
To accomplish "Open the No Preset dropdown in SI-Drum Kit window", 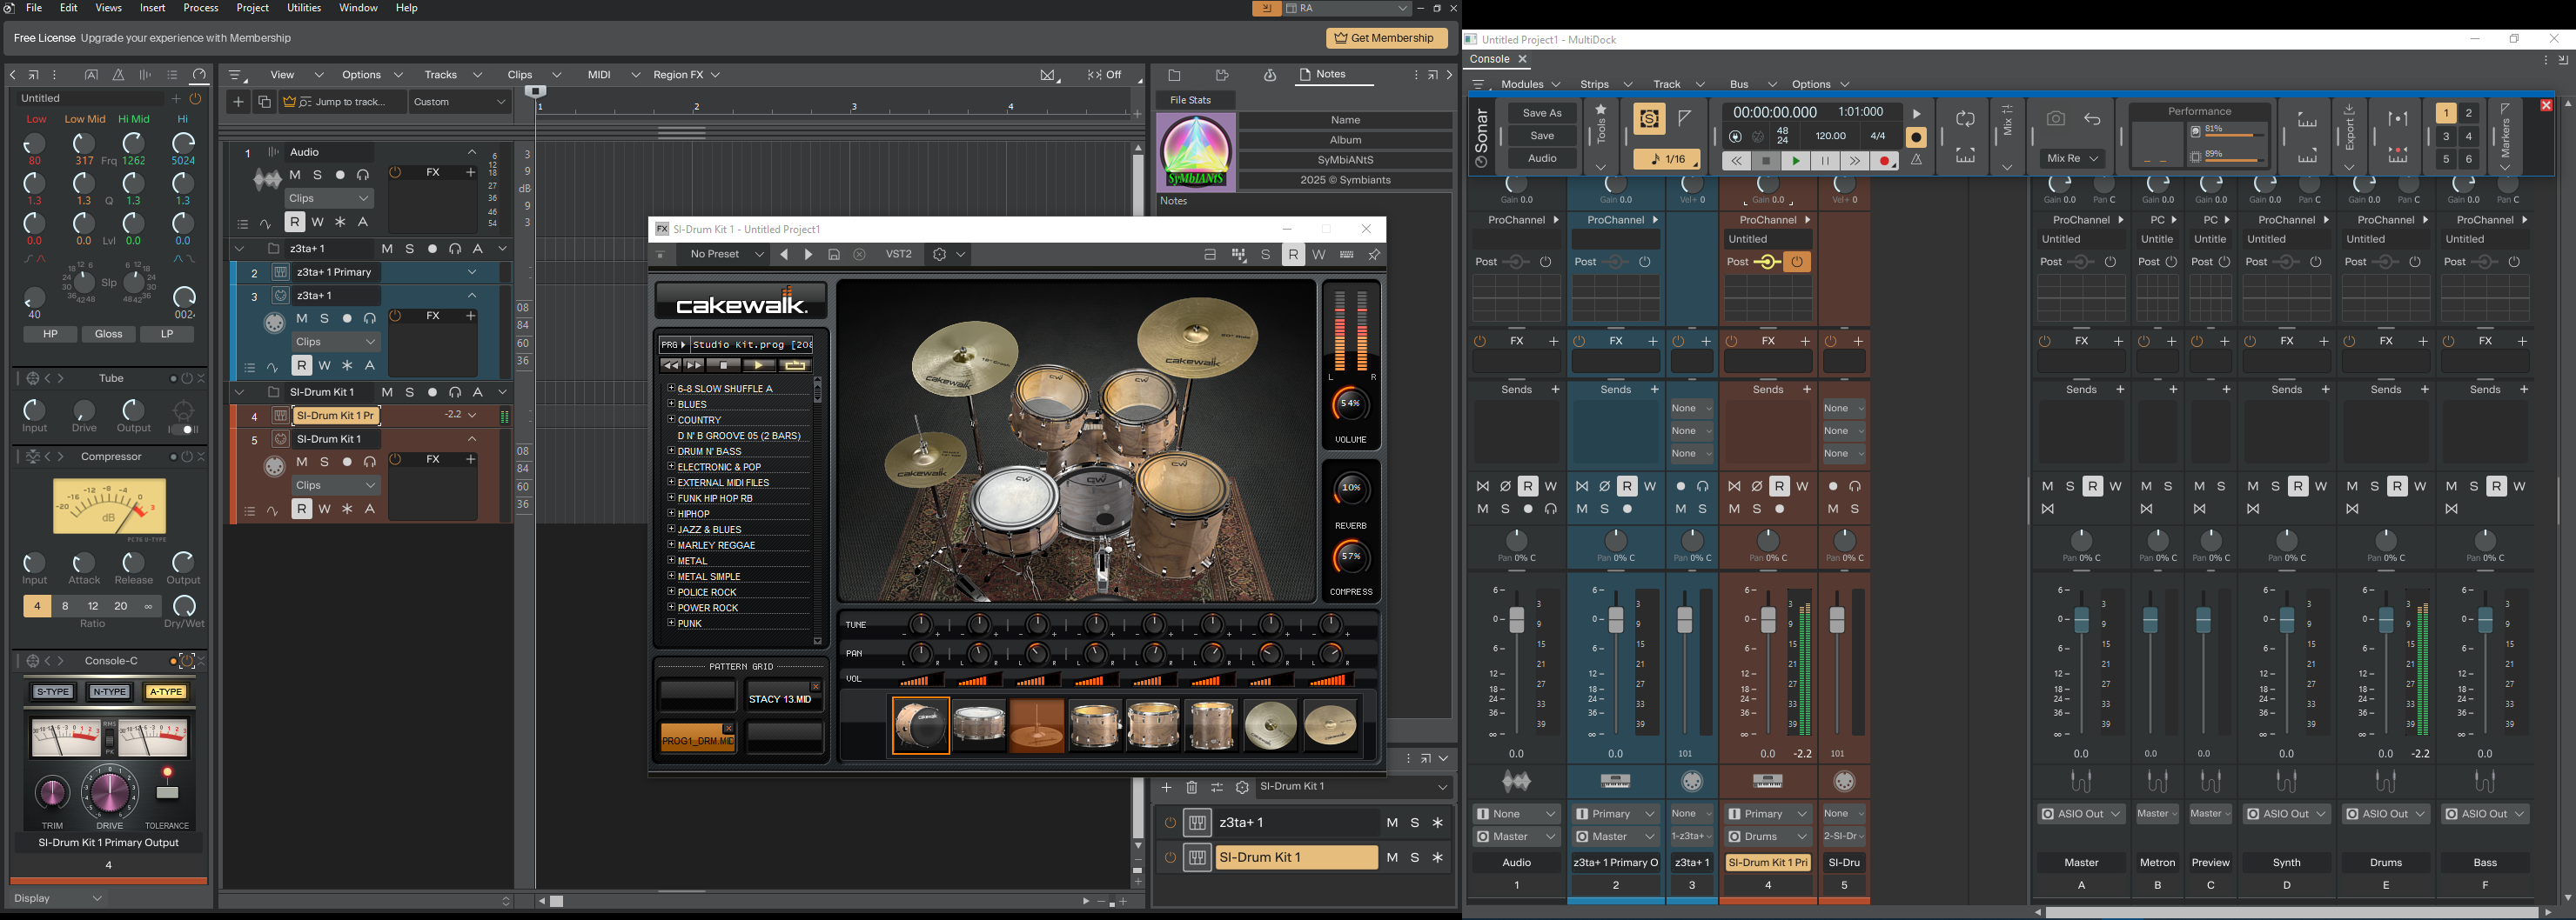I will pyautogui.click(x=725, y=255).
